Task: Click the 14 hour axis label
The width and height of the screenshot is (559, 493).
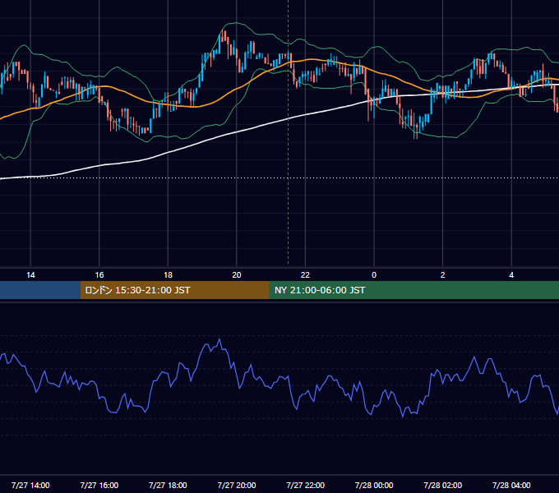Action: [30, 275]
